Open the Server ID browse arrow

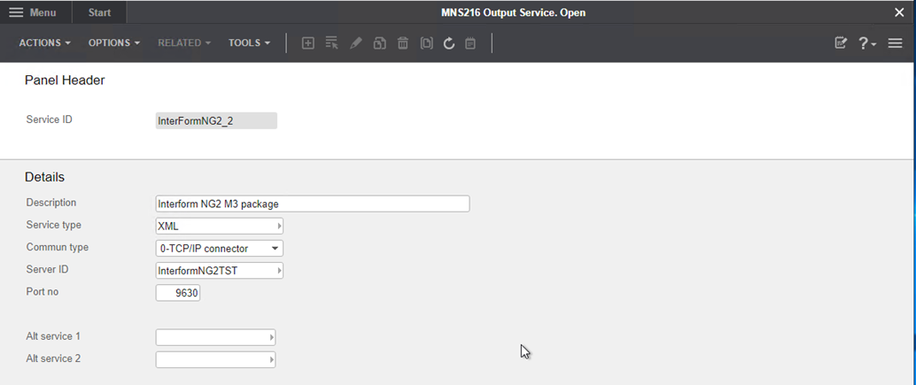pos(278,271)
